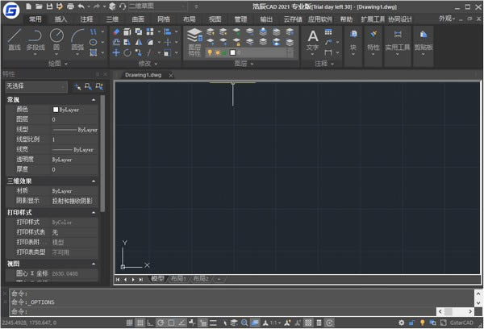Click the layer color swatch in layer dropdown
The width and height of the screenshot is (484, 329).
pyautogui.click(x=233, y=52)
